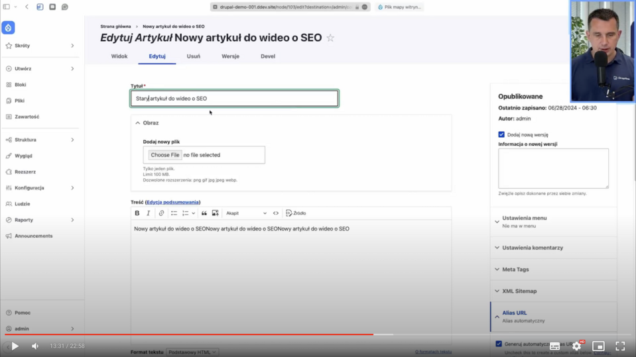636x357 pixels.
Task: Open the Edycja podsumowania link
Action: (x=173, y=202)
